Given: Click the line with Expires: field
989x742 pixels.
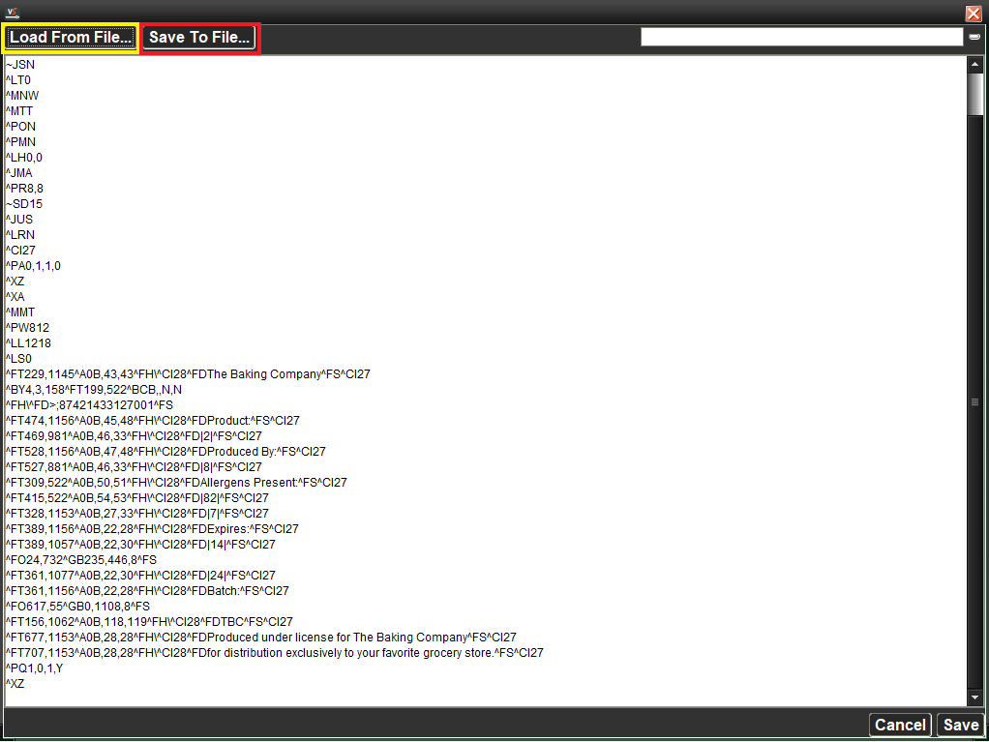Looking at the screenshot, I should 152,529.
